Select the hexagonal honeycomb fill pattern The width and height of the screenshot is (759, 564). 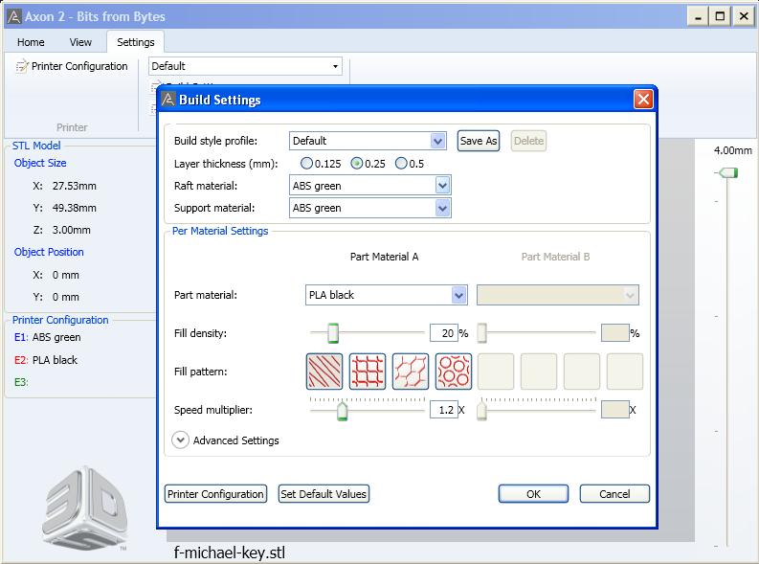(x=411, y=372)
